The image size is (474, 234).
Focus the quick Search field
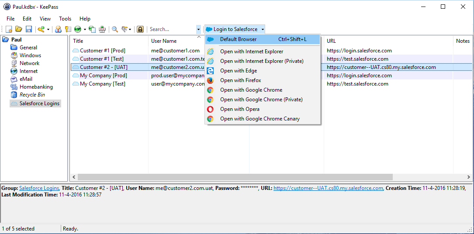[x=172, y=29]
